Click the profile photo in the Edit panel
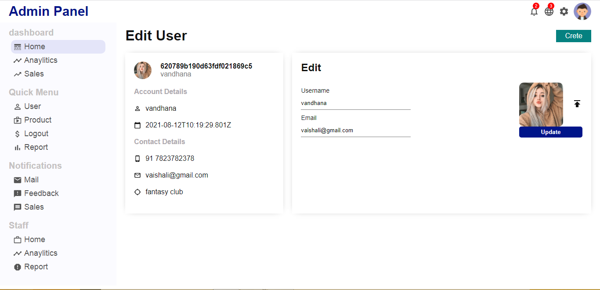Image resolution: width=600 pixels, height=290 pixels. 541,104
